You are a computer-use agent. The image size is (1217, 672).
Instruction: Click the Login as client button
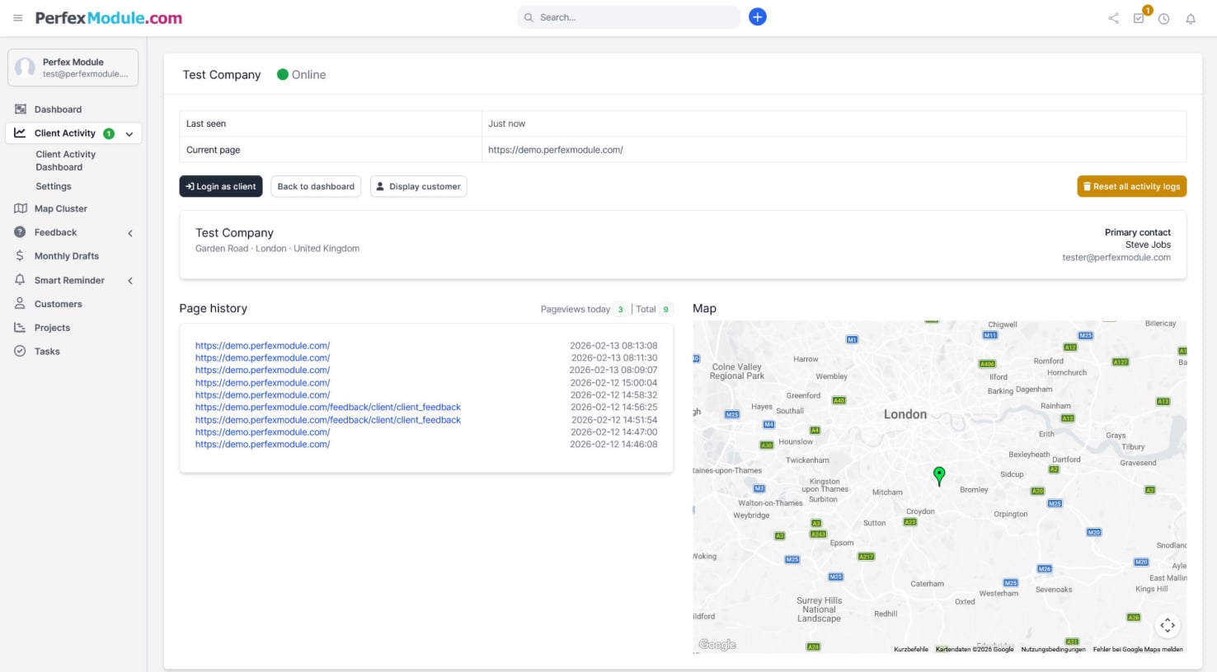pyautogui.click(x=220, y=186)
